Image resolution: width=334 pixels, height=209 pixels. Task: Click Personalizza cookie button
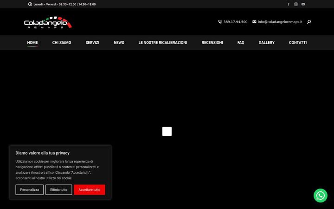coord(29,189)
